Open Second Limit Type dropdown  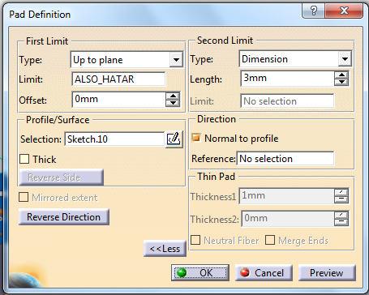tap(345, 59)
